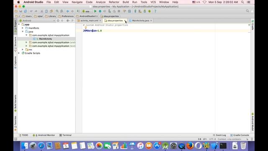This screenshot has width=268, height=151.
Task: Open the TODO tool window
Action: 23,135
